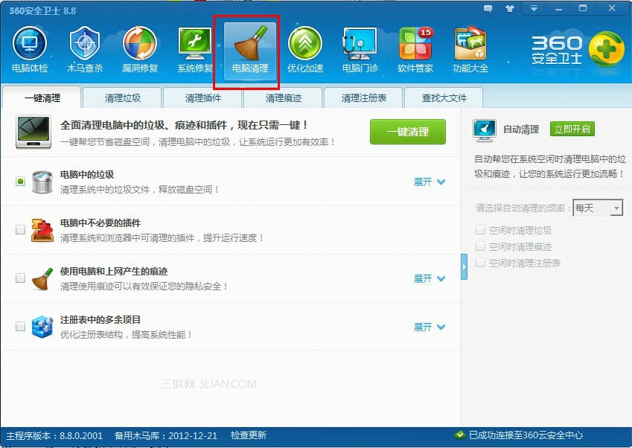
Task: Click the 立即开启 button
Action: point(572,129)
